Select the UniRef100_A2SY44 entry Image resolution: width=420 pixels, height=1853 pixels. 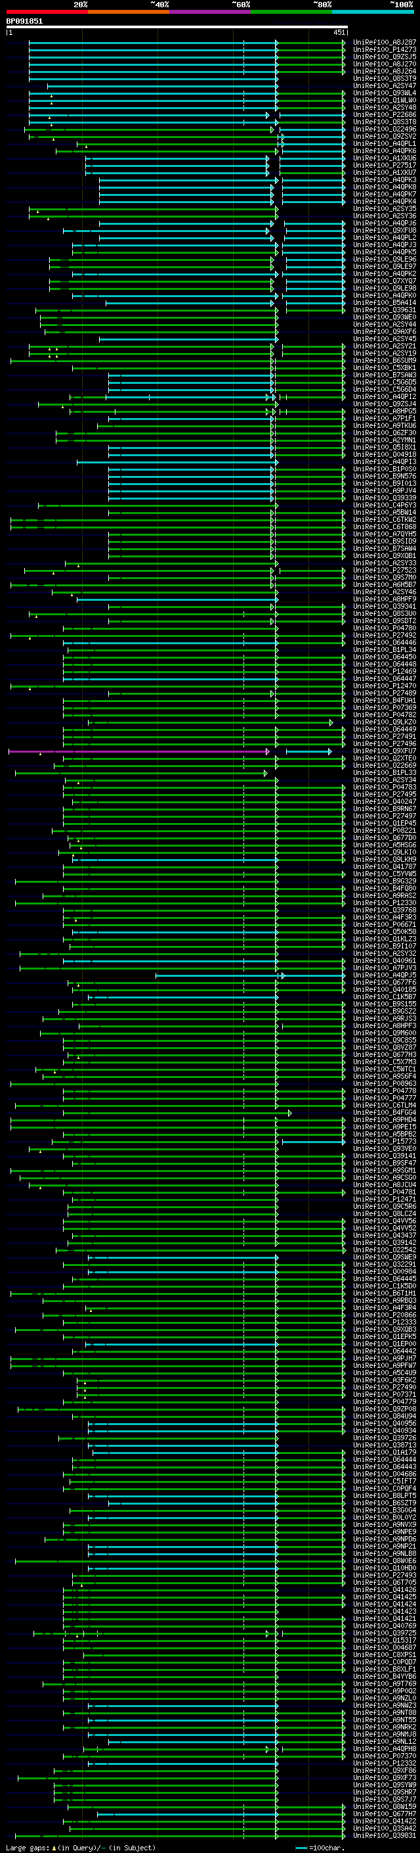pos(385,325)
